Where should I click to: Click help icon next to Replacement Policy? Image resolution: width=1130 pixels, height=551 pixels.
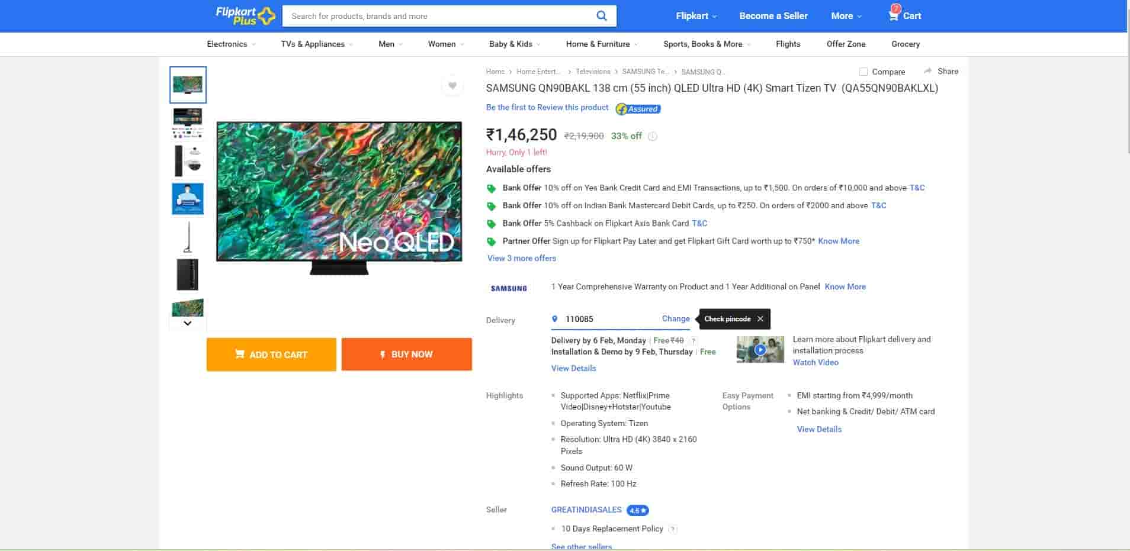click(673, 529)
